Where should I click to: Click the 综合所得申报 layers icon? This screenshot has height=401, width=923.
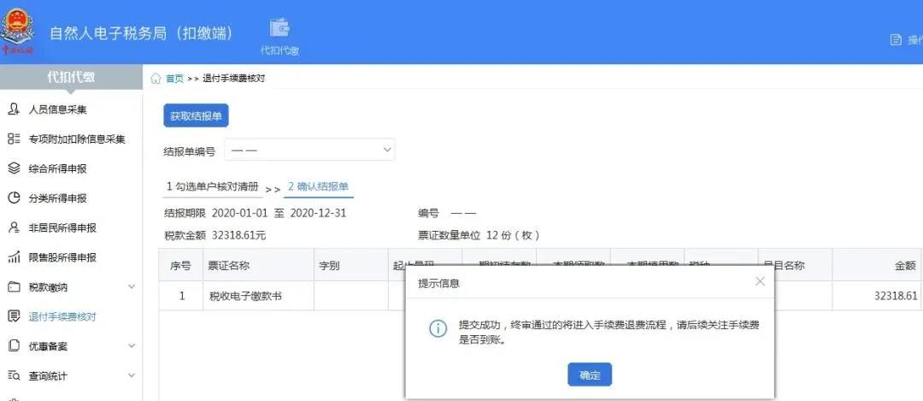pyautogui.click(x=15, y=168)
